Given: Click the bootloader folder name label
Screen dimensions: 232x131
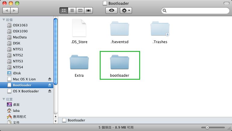Looking at the screenshot, I should (120, 76).
